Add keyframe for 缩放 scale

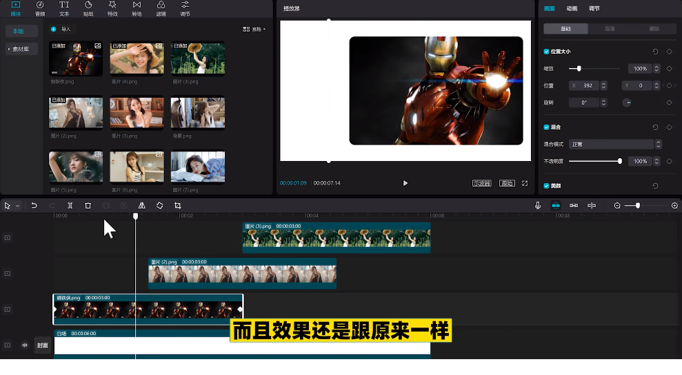670,69
